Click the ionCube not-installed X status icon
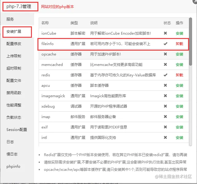 (165, 33)
